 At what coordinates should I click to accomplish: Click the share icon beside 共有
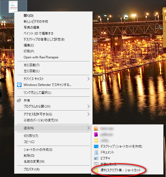[19, 100]
